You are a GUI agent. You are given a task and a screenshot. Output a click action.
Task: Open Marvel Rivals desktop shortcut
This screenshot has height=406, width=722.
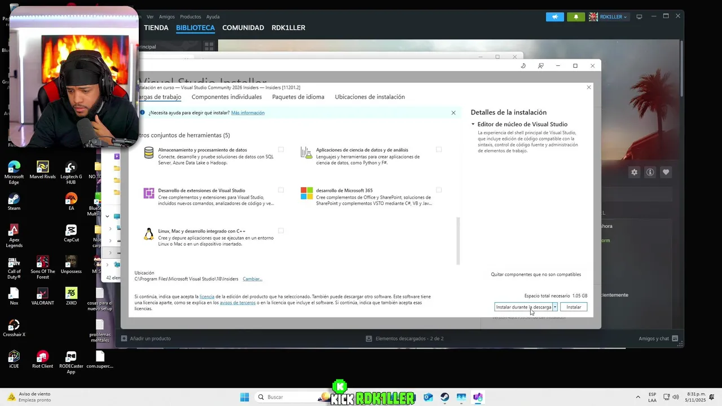coord(43,170)
